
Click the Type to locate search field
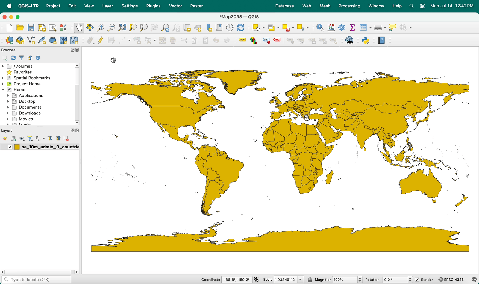point(37,280)
